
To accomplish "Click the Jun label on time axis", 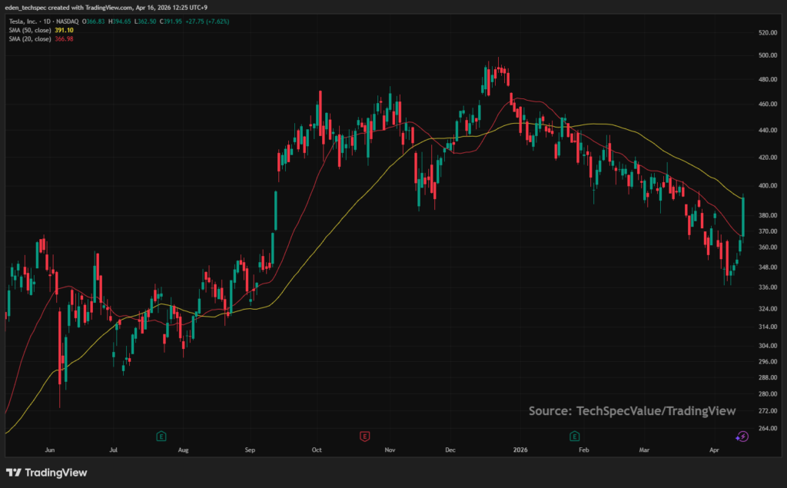I will point(50,450).
